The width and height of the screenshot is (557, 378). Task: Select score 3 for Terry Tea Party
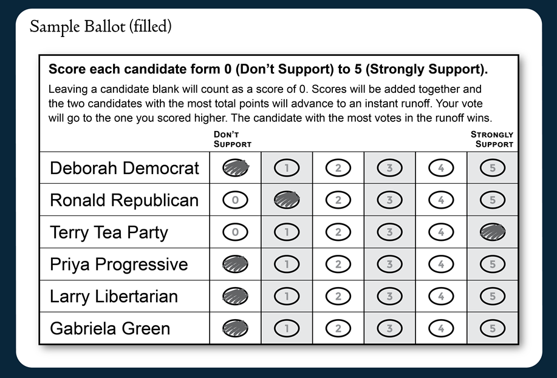389,232
